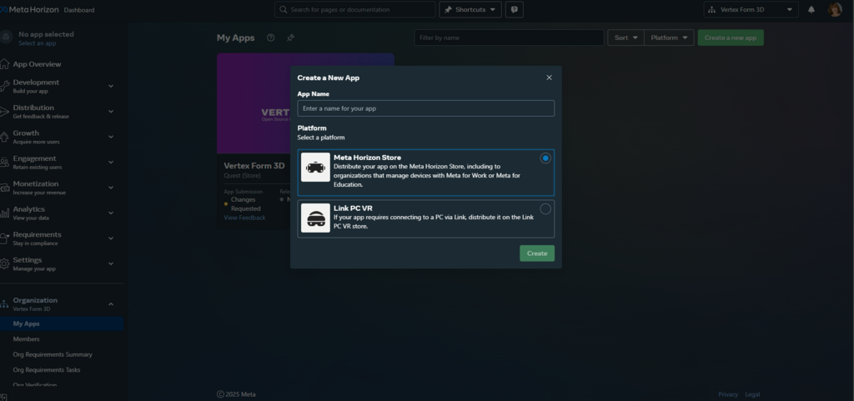
Task: Click the notifications bell icon
Action: pyautogui.click(x=811, y=10)
